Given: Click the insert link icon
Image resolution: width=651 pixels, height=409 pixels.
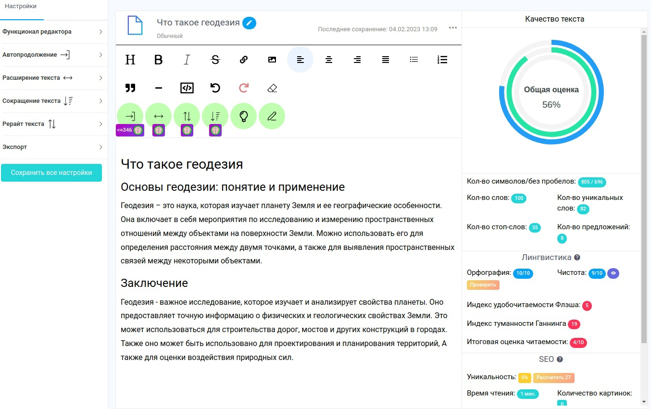Looking at the screenshot, I should click(x=243, y=60).
